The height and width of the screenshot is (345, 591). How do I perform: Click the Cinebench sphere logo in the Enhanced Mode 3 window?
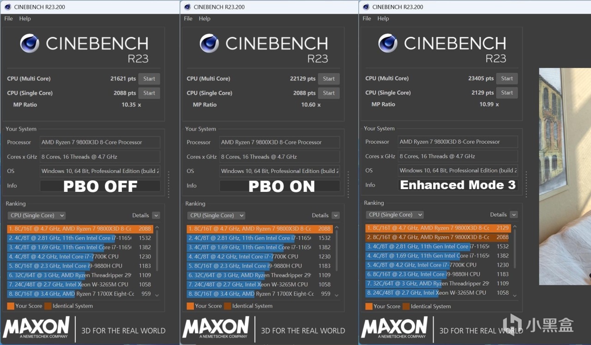pyautogui.click(x=388, y=43)
